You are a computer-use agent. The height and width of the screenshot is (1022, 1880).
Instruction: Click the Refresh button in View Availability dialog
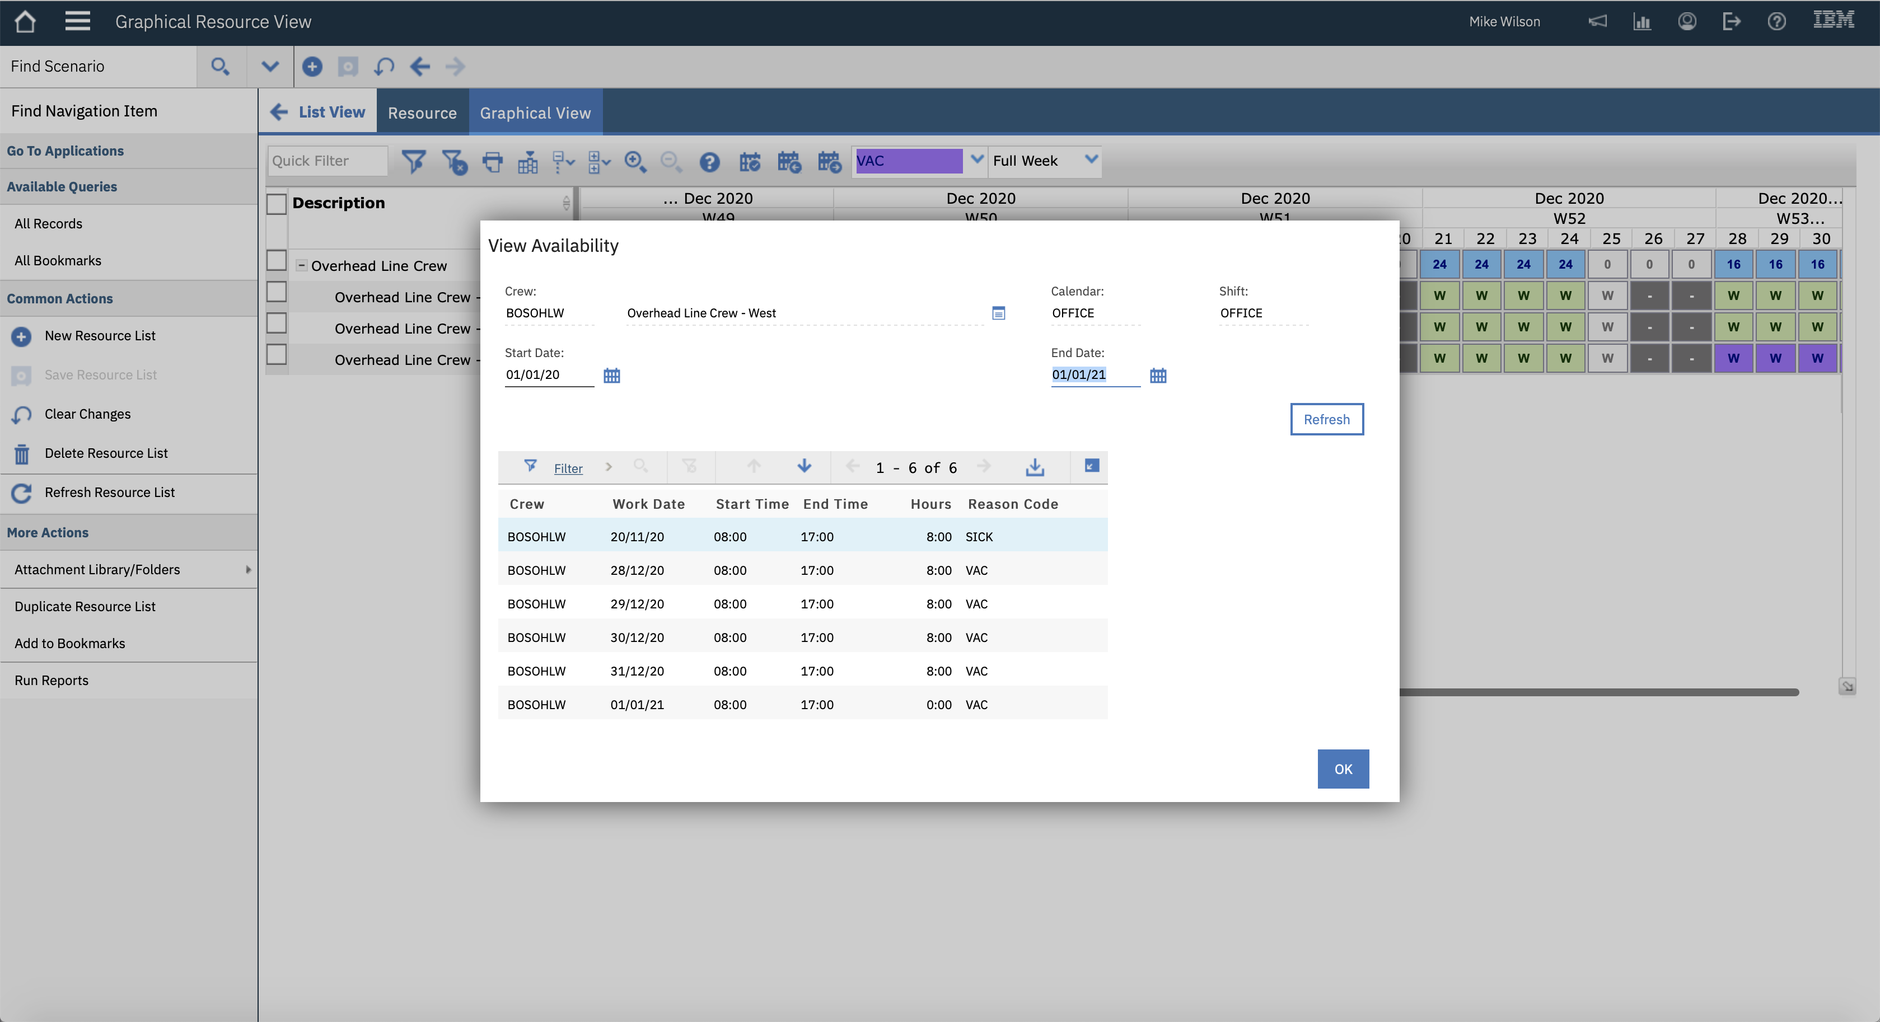click(1326, 419)
